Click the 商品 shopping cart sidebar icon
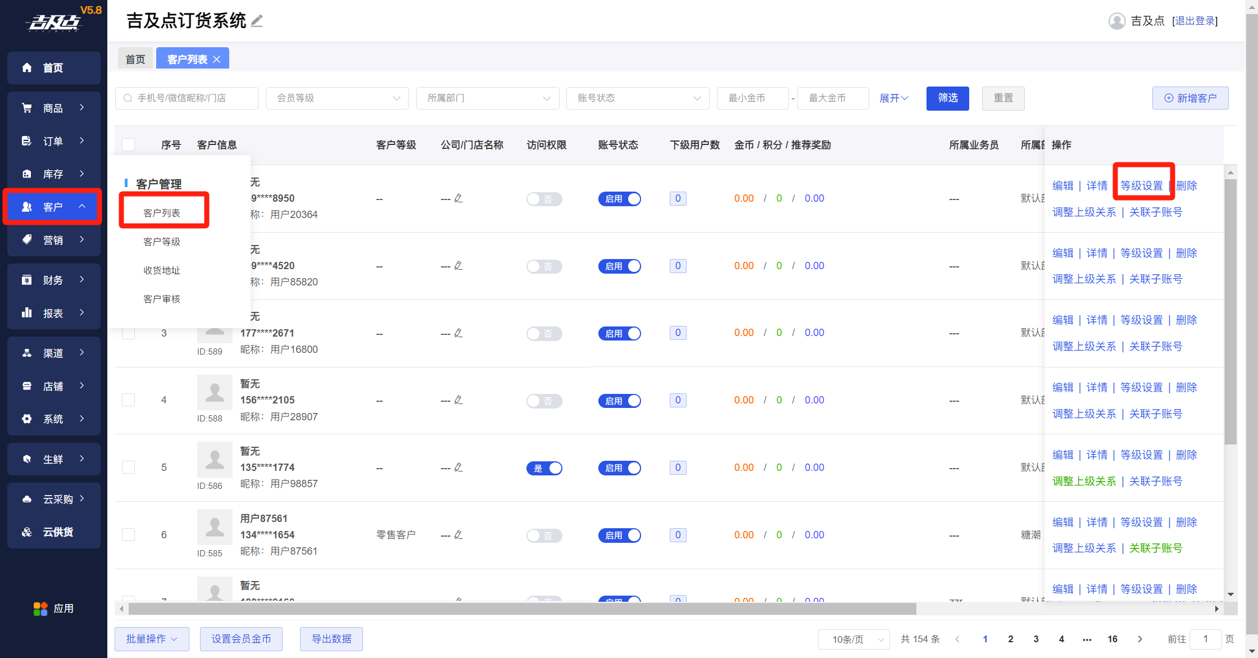 point(27,108)
